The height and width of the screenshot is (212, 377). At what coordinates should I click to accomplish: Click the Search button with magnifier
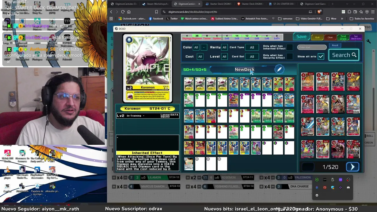click(344, 55)
